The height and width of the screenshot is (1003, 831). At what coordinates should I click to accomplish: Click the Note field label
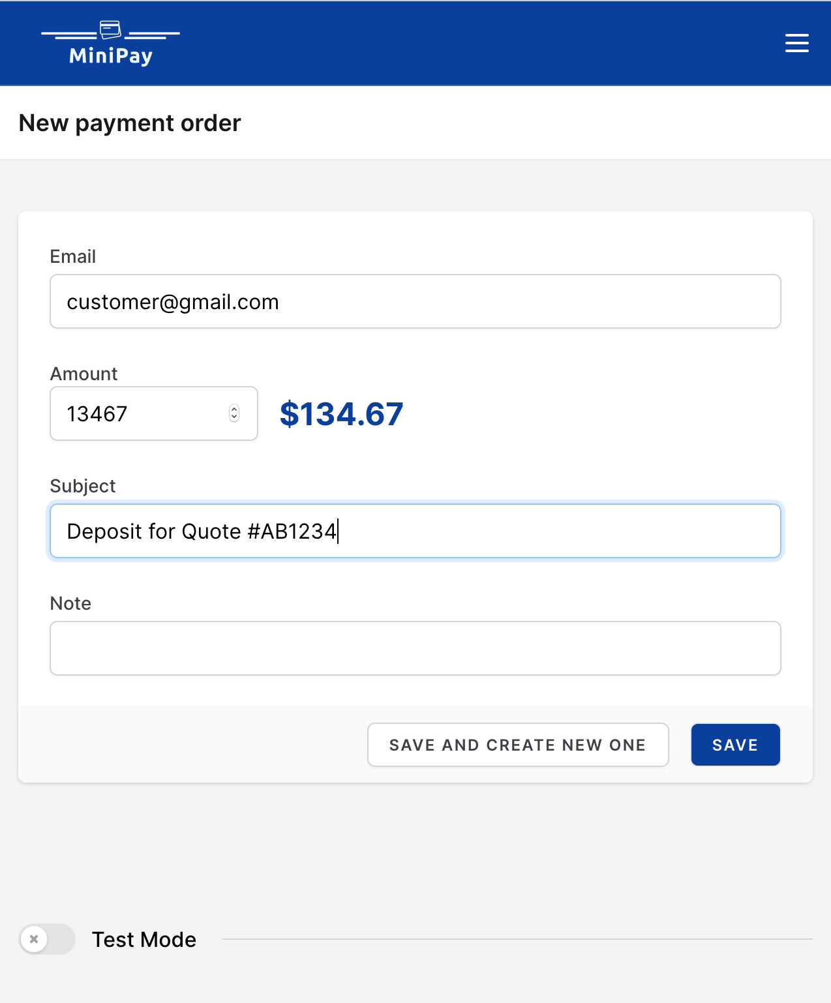[x=70, y=603]
